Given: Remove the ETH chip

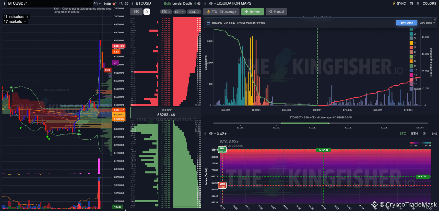Looking at the screenshot, I should (x=183, y=12).
